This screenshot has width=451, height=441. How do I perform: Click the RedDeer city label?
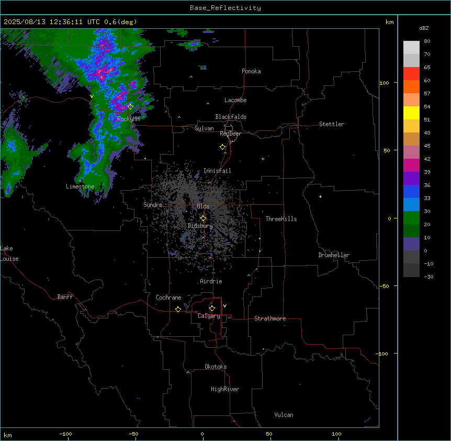[x=230, y=134]
